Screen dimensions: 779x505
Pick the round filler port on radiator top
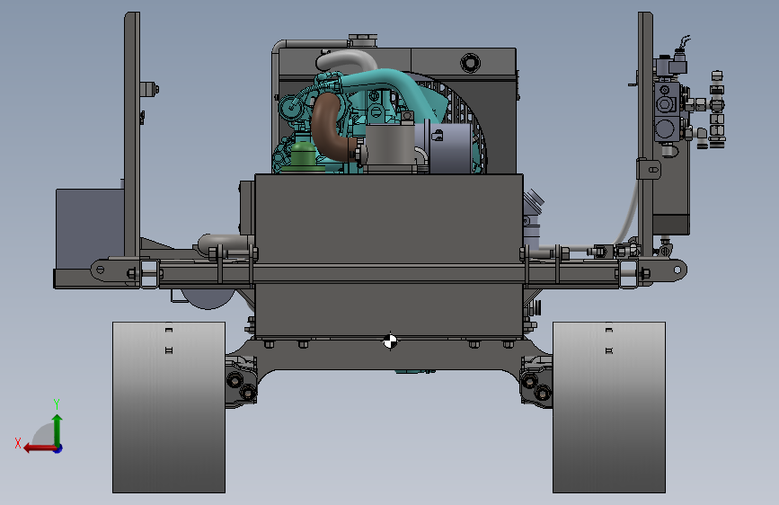470,63
